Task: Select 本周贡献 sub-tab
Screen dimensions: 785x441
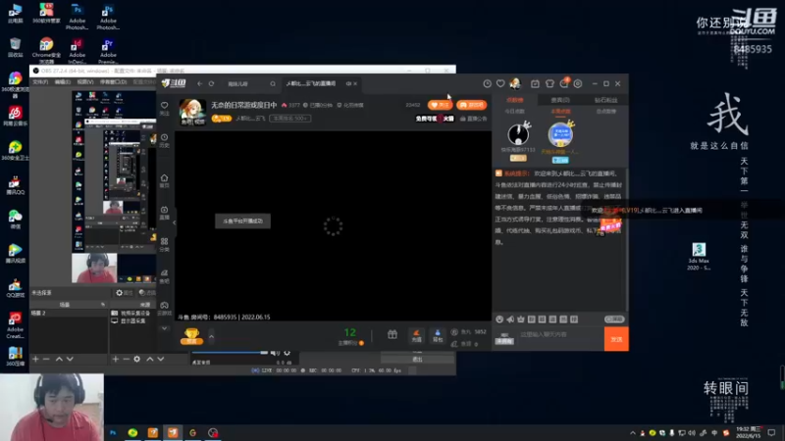Action: point(560,111)
